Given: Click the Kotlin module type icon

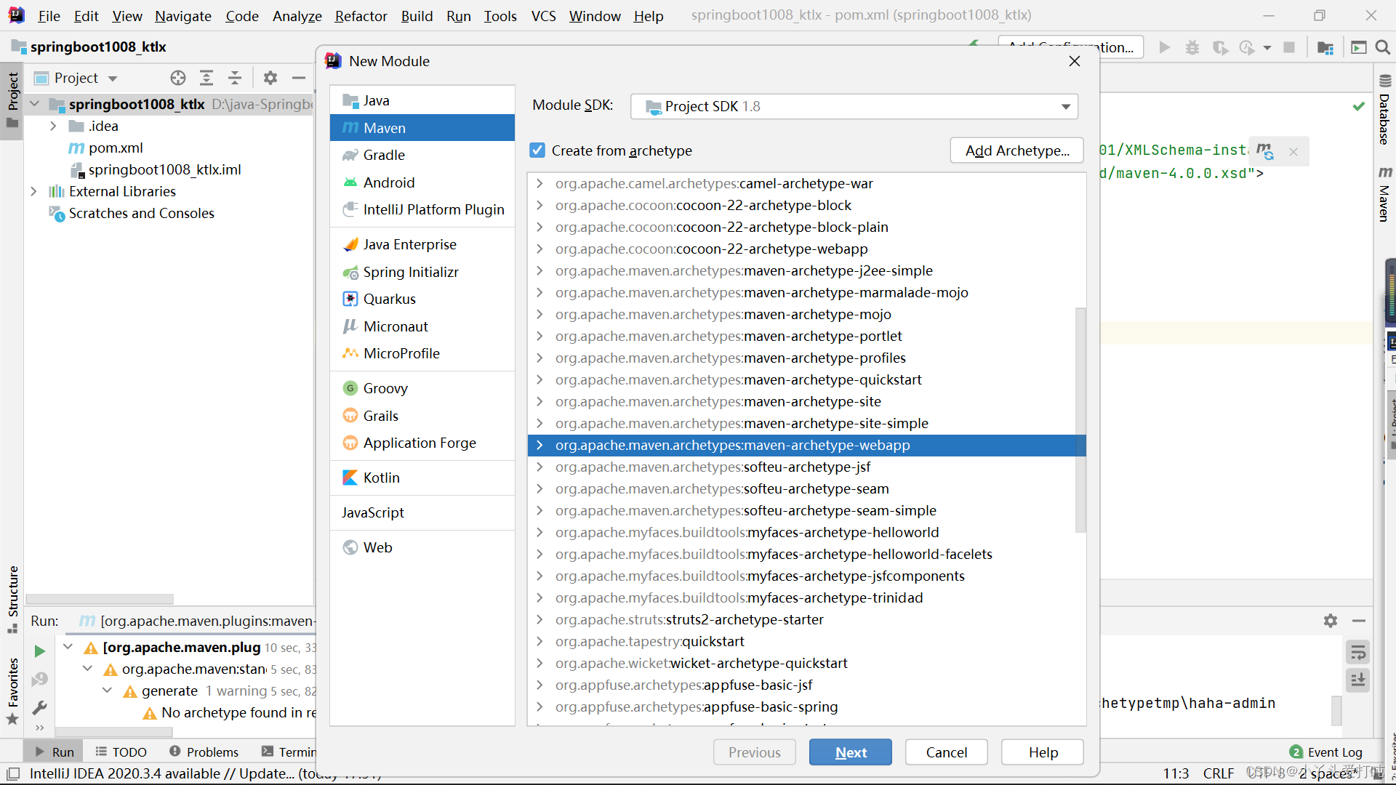Looking at the screenshot, I should pyautogui.click(x=350, y=478).
